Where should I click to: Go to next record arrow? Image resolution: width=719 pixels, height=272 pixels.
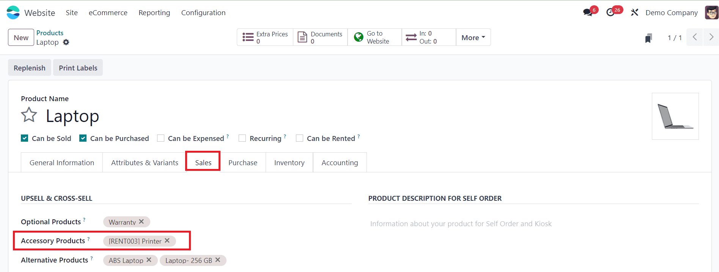click(x=711, y=37)
